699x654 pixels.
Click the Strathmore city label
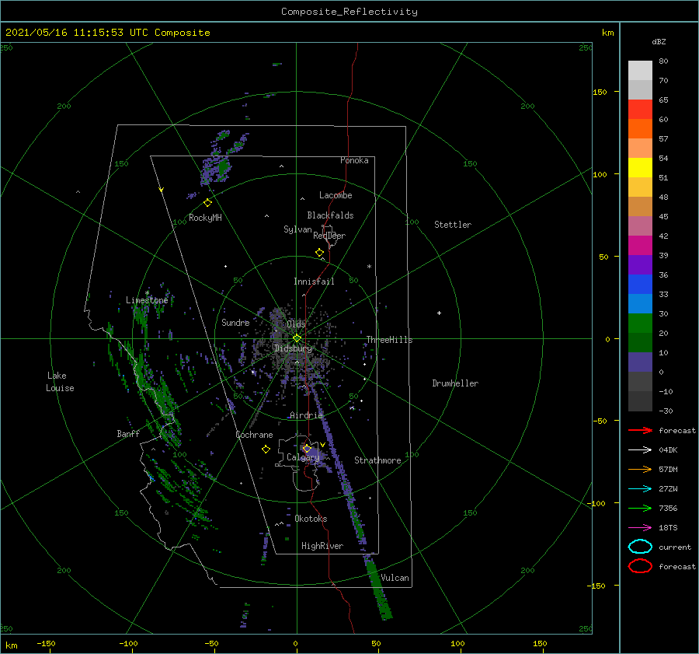(x=377, y=460)
